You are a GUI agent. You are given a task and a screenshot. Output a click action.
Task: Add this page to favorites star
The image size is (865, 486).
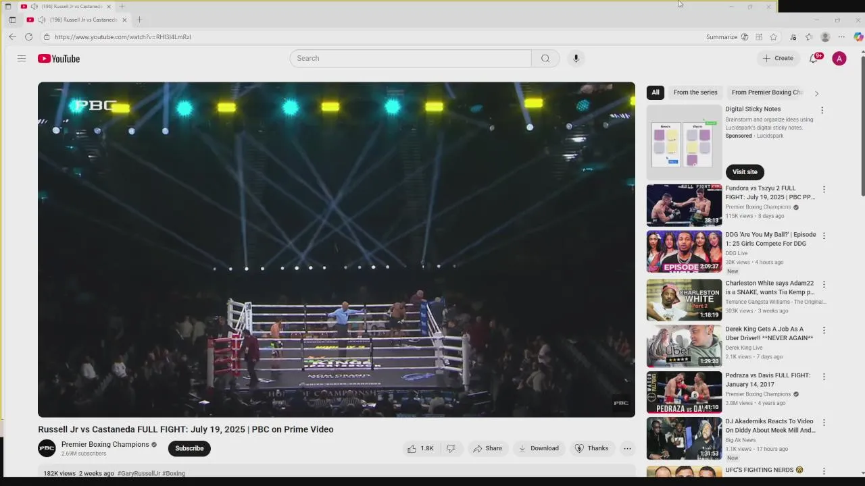[x=773, y=37]
